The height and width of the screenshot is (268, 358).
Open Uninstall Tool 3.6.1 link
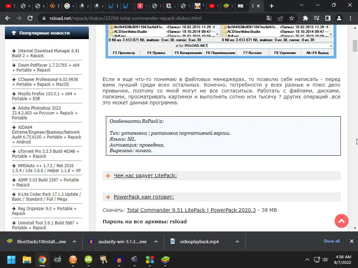click(x=45, y=225)
